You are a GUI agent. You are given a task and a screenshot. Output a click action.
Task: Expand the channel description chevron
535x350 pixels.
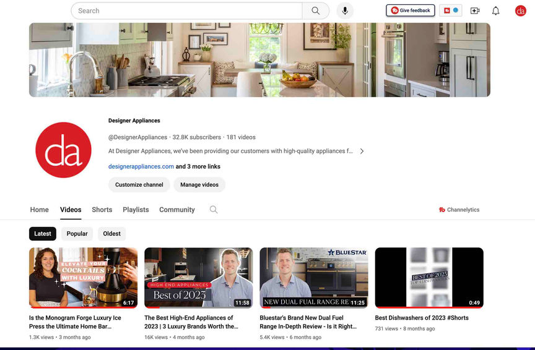[362, 151]
